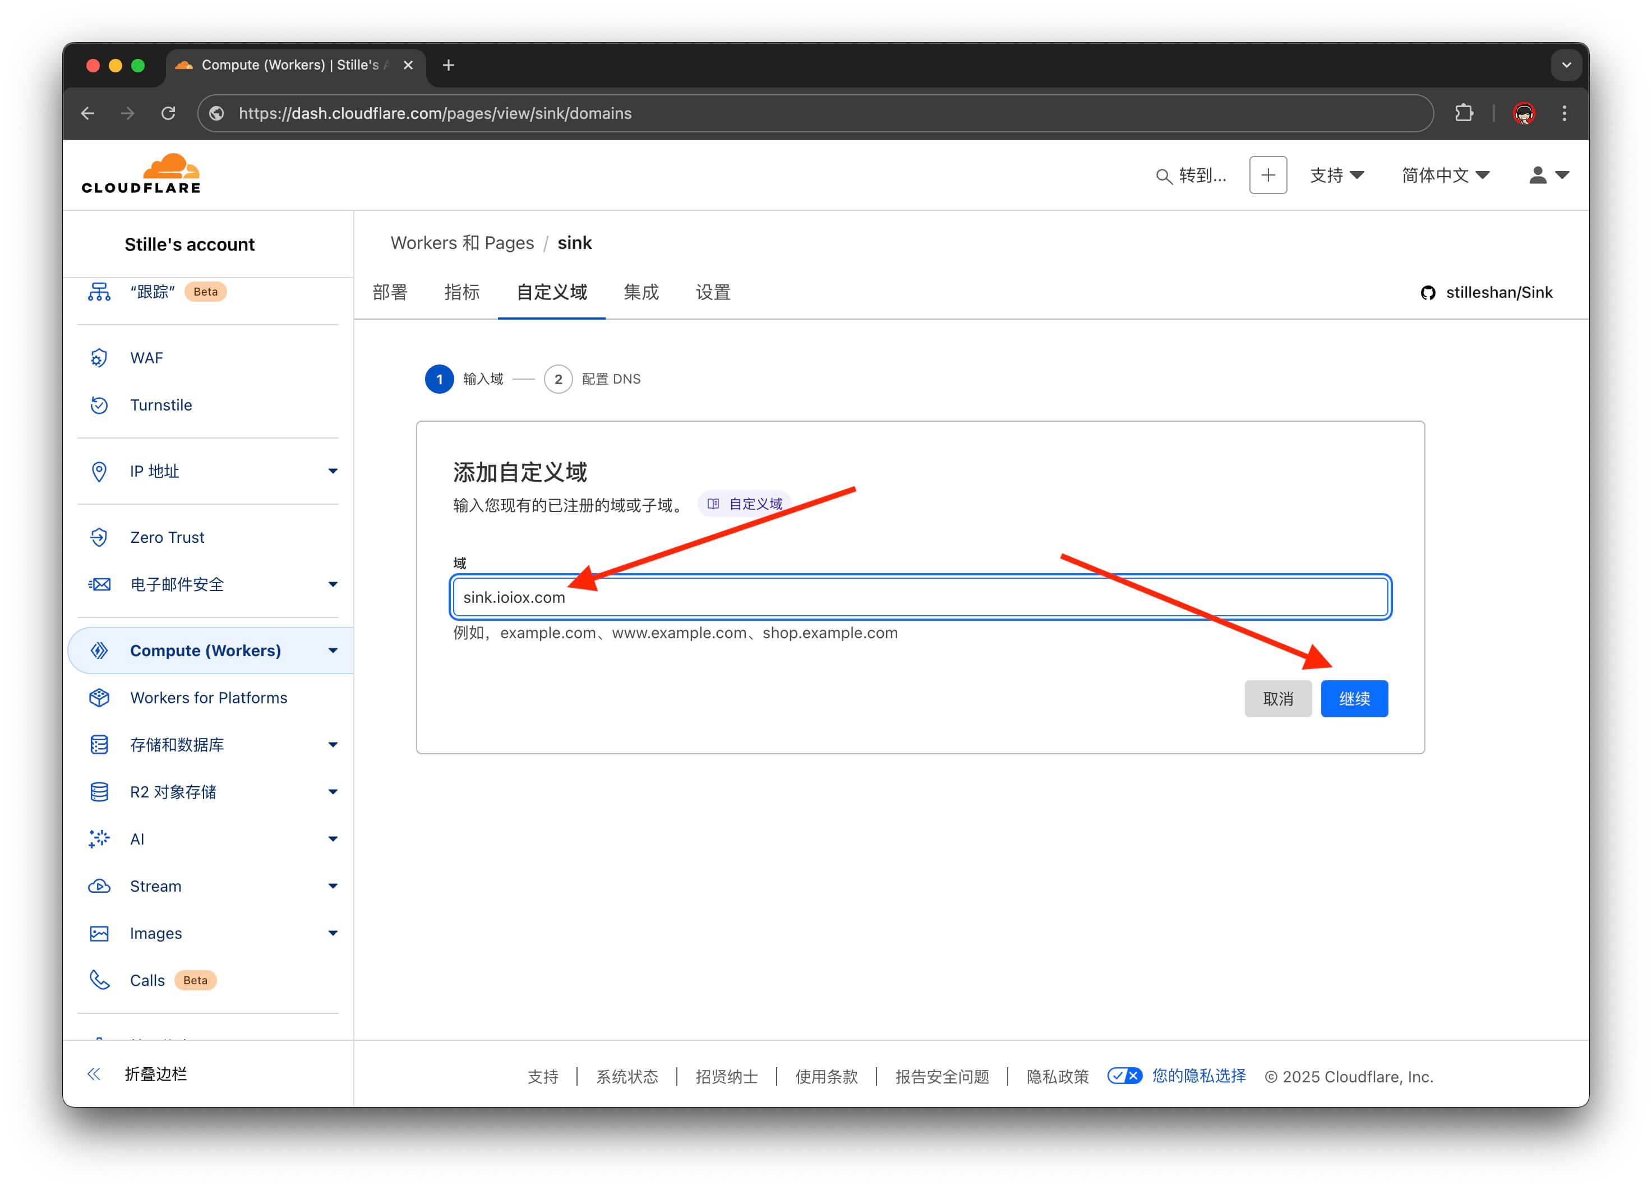
Task: Expand the Compute (Workers) menu arrow
Action: [333, 651]
